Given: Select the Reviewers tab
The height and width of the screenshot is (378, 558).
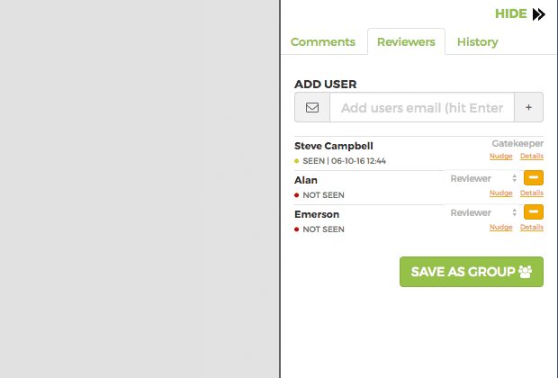Looking at the screenshot, I should pyautogui.click(x=406, y=42).
